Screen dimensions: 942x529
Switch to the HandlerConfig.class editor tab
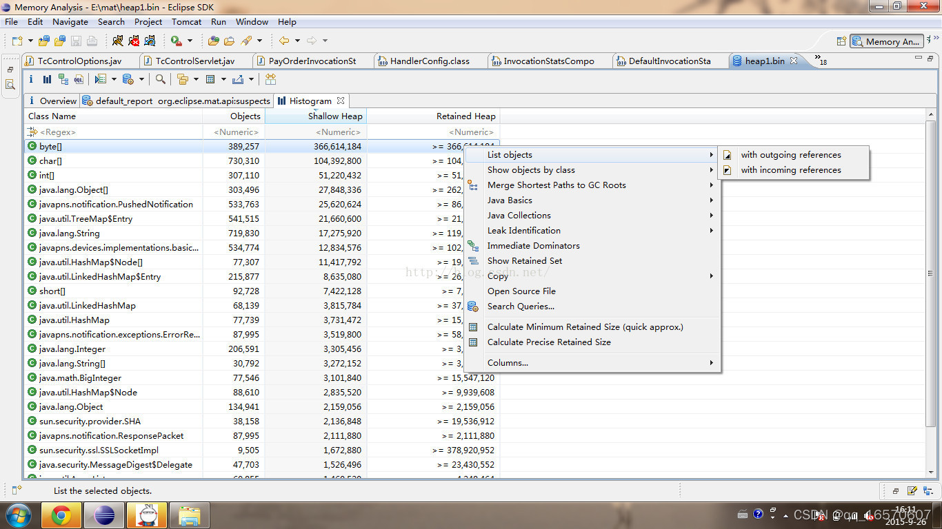(x=430, y=61)
